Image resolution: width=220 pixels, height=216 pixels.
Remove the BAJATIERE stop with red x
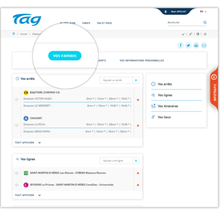click(x=138, y=100)
